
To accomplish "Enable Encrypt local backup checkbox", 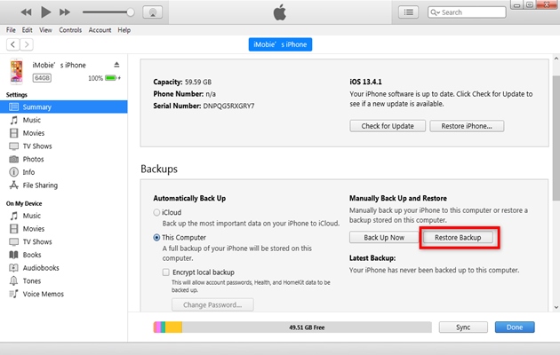I will pos(165,272).
